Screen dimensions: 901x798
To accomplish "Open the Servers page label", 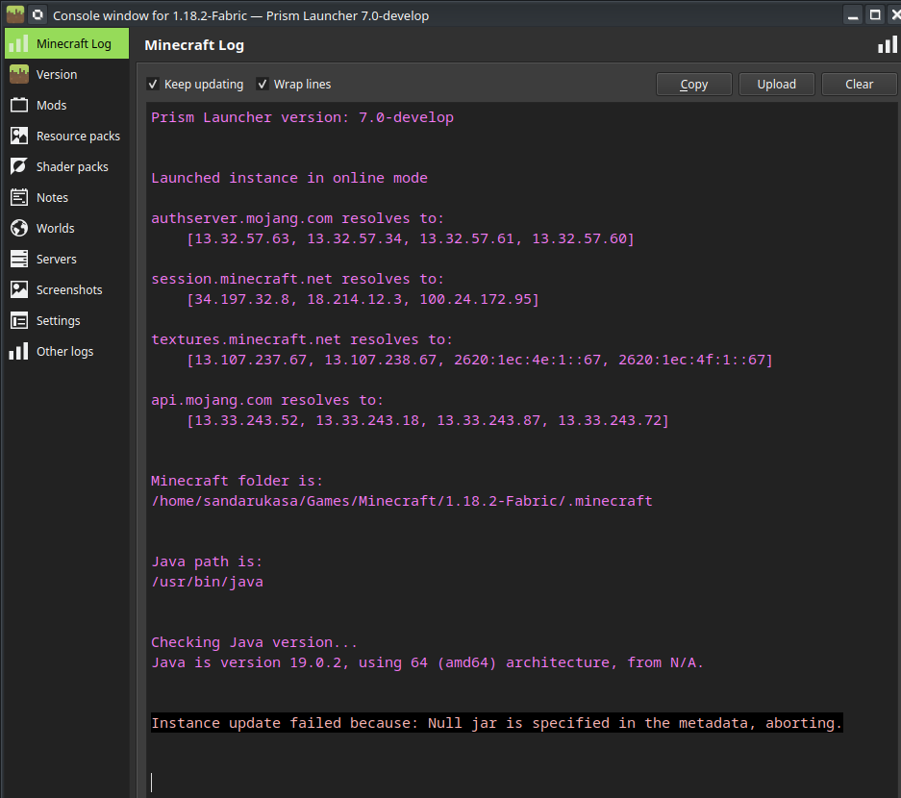I will (57, 259).
